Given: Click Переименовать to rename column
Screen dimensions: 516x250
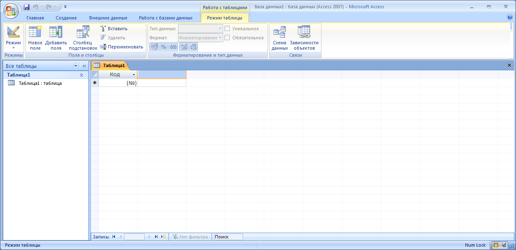Looking at the screenshot, I should [122, 47].
